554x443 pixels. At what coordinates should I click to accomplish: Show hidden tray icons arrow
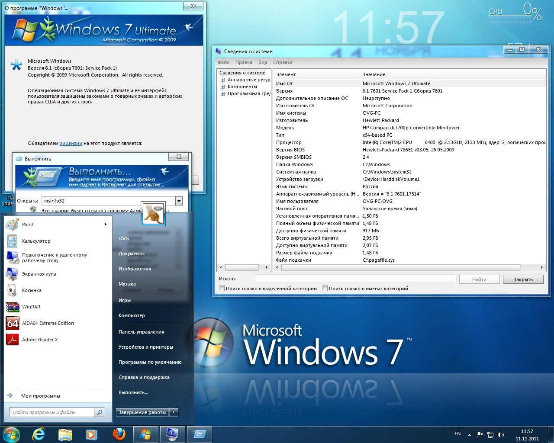(x=469, y=435)
